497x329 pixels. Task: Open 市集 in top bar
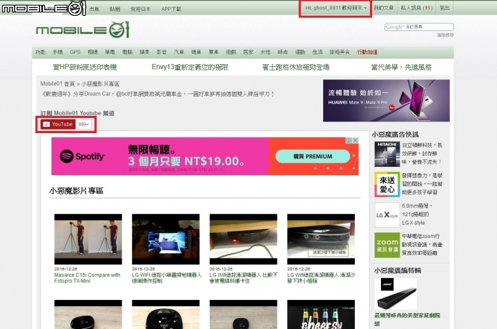pyautogui.click(x=94, y=9)
